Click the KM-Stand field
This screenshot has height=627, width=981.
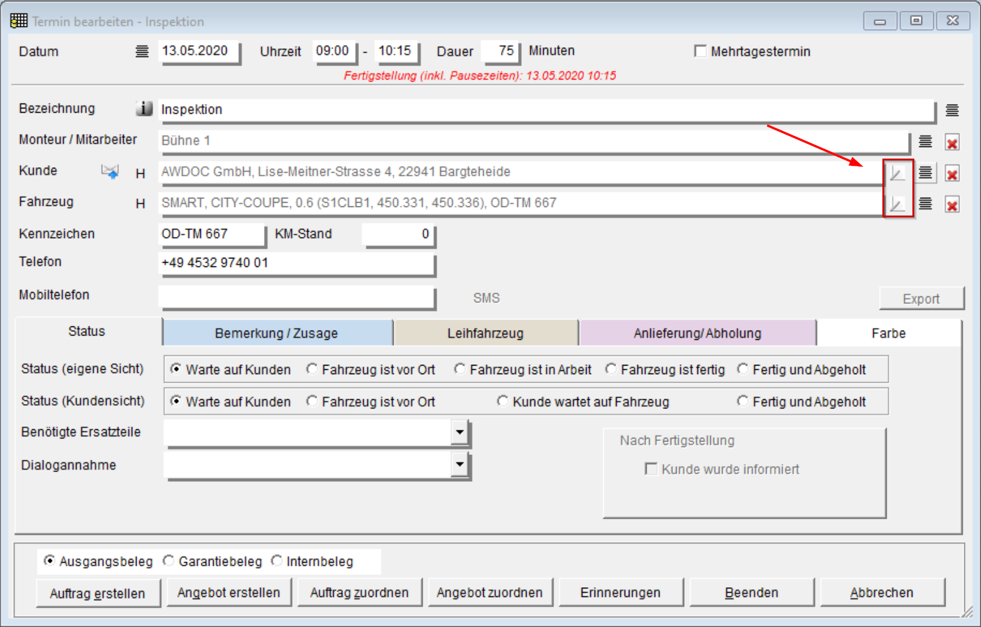coord(399,235)
